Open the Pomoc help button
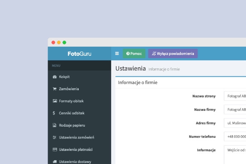 pos(134,54)
